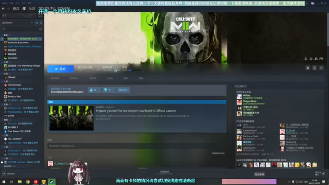Select Inside the Backrooms in the library
This screenshot has height=185, width=329.
(x=18, y=43)
